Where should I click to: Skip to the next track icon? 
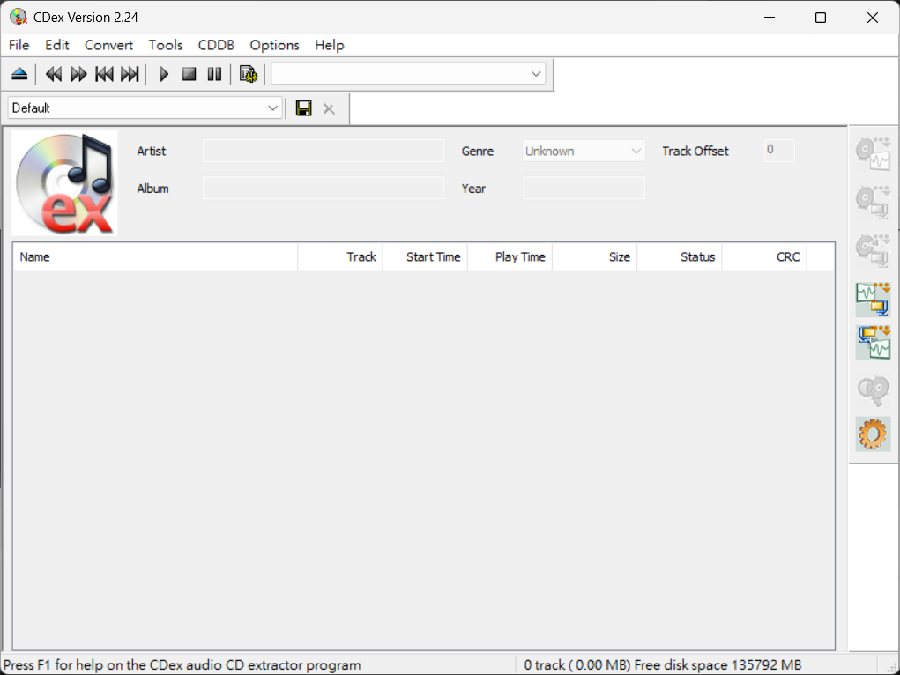tap(130, 74)
